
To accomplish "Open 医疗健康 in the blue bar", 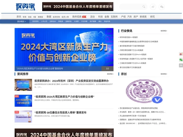I will [x=93, y=21].
